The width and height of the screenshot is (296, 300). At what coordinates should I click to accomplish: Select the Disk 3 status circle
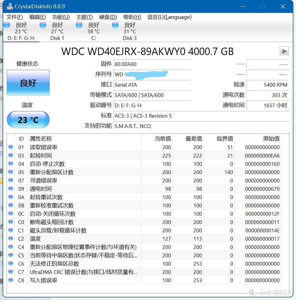coord(115,25)
